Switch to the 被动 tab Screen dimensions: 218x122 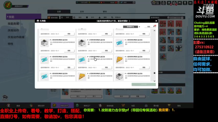(x=105, y=12)
